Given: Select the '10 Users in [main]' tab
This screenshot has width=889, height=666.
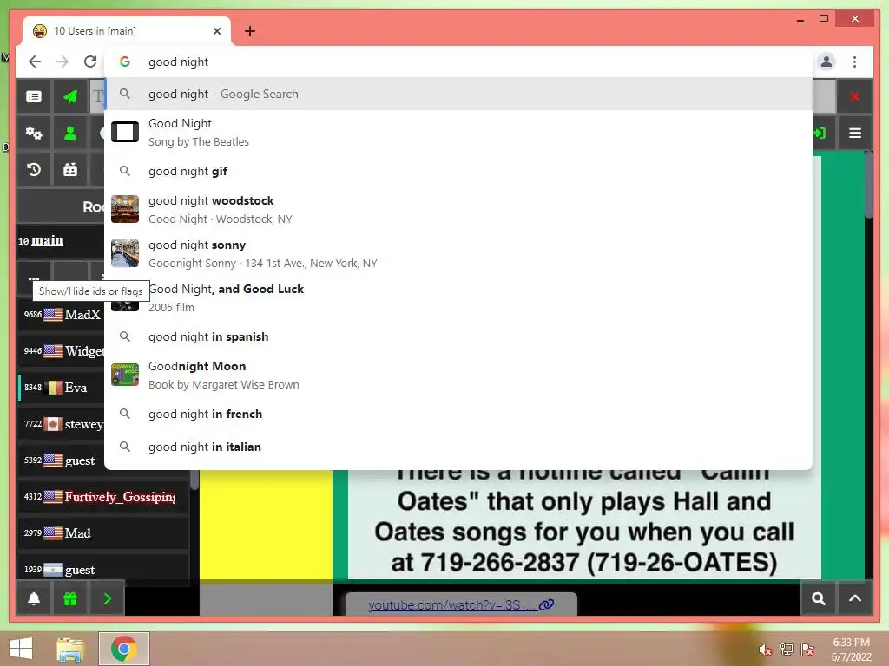Looking at the screenshot, I should click(x=127, y=31).
